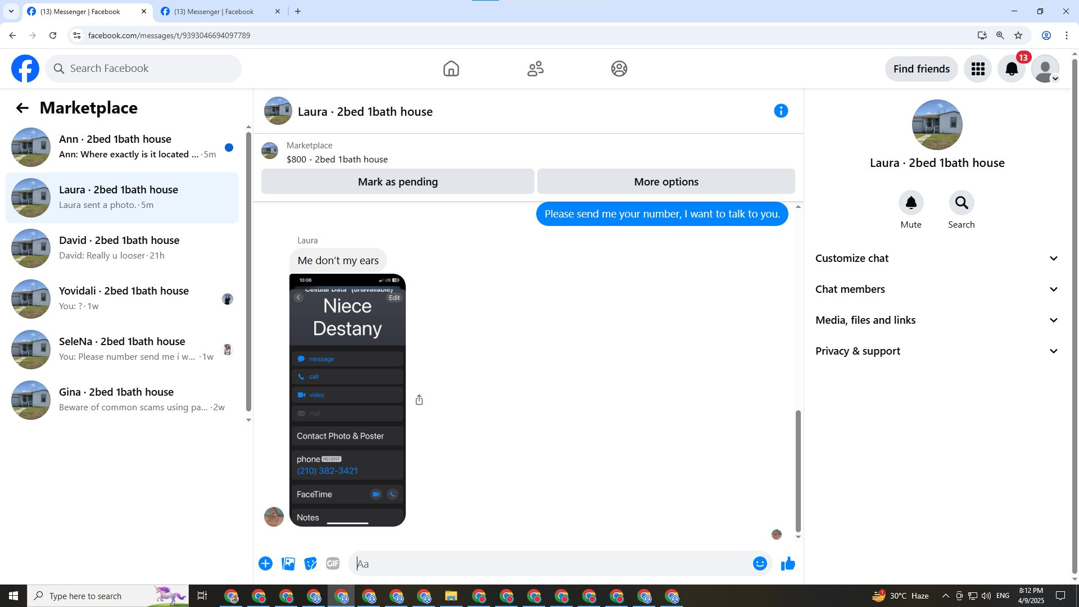Click the GIF picker icon
This screenshot has width=1079, height=607.
coord(333,564)
